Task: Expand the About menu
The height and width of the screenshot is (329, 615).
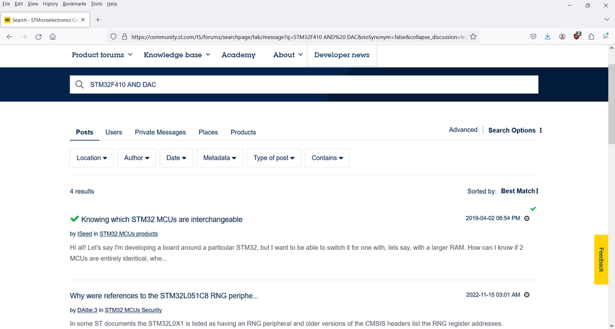Action: (288, 55)
